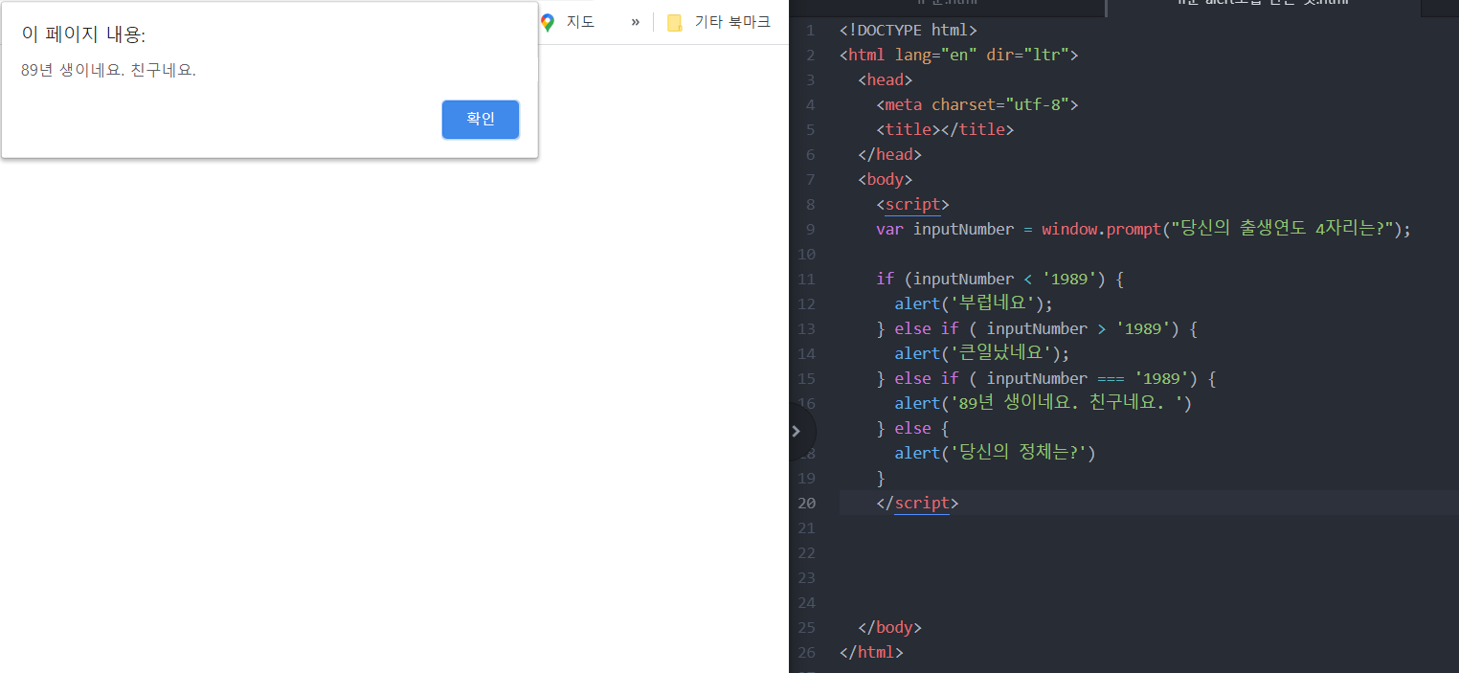Viewport: 1459px width, 673px height.
Task: Click empty line 22 in the editor
Action: coord(1148,552)
